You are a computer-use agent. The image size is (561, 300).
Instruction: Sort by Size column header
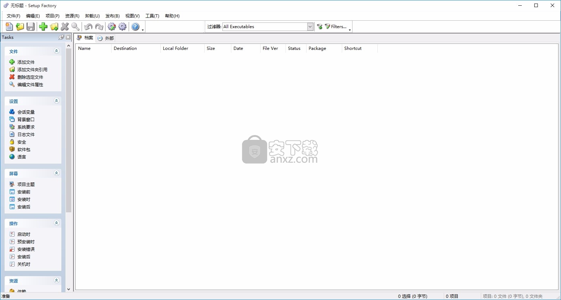click(x=218, y=48)
